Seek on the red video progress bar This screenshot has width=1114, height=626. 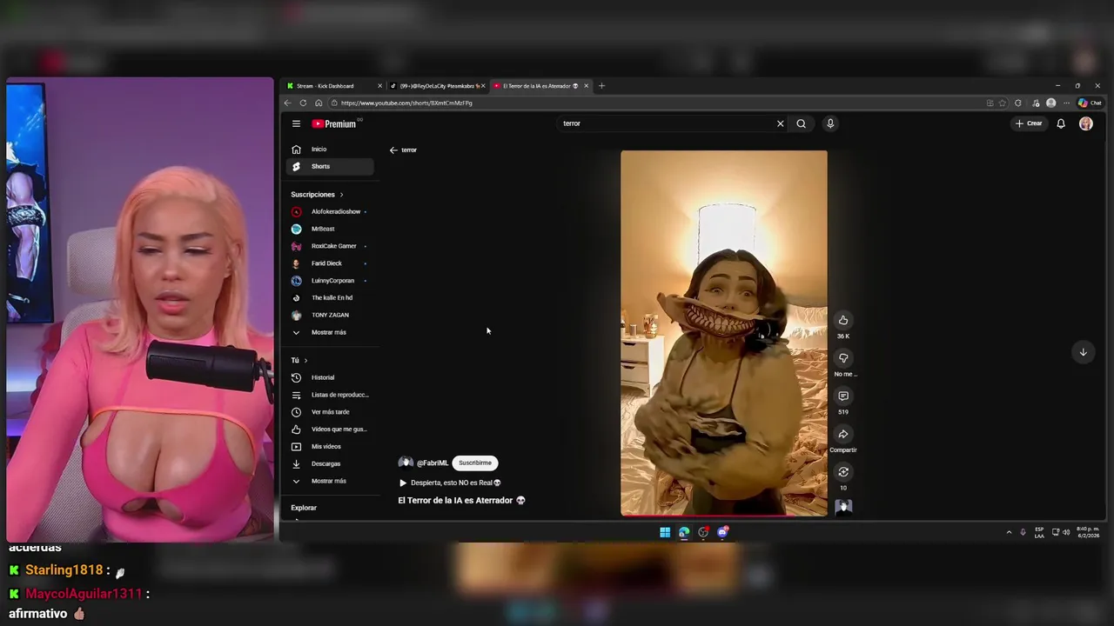(724, 516)
